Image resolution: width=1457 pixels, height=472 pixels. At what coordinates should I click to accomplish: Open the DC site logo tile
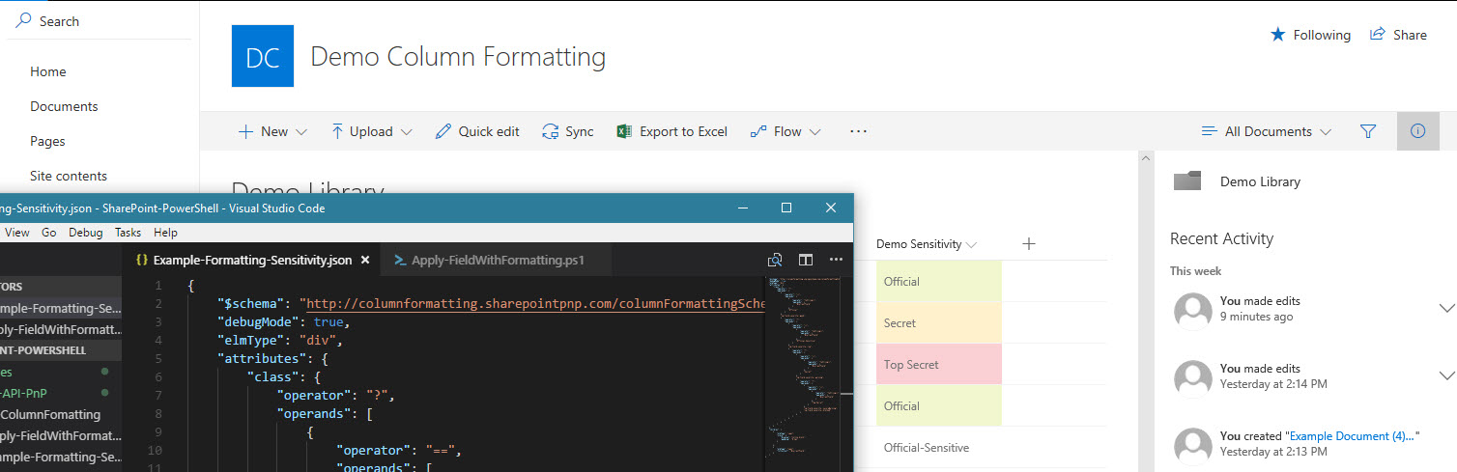click(263, 57)
